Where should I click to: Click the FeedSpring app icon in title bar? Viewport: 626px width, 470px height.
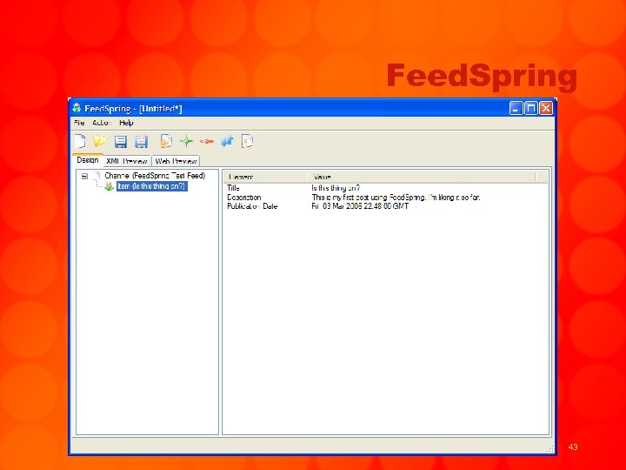click(77, 108)
